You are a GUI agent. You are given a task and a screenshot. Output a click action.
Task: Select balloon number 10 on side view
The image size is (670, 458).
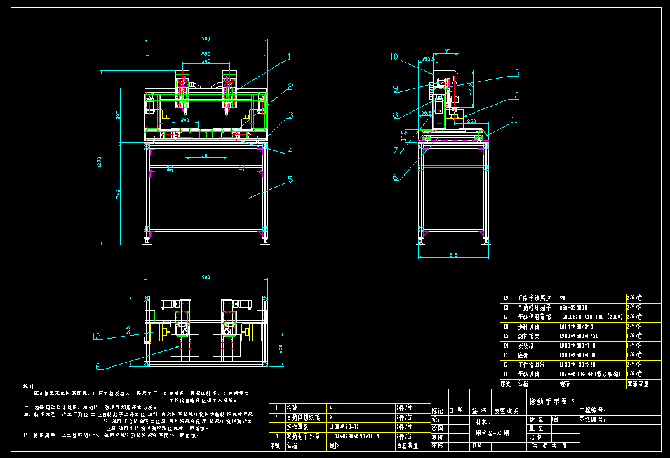tap(394, 57)
